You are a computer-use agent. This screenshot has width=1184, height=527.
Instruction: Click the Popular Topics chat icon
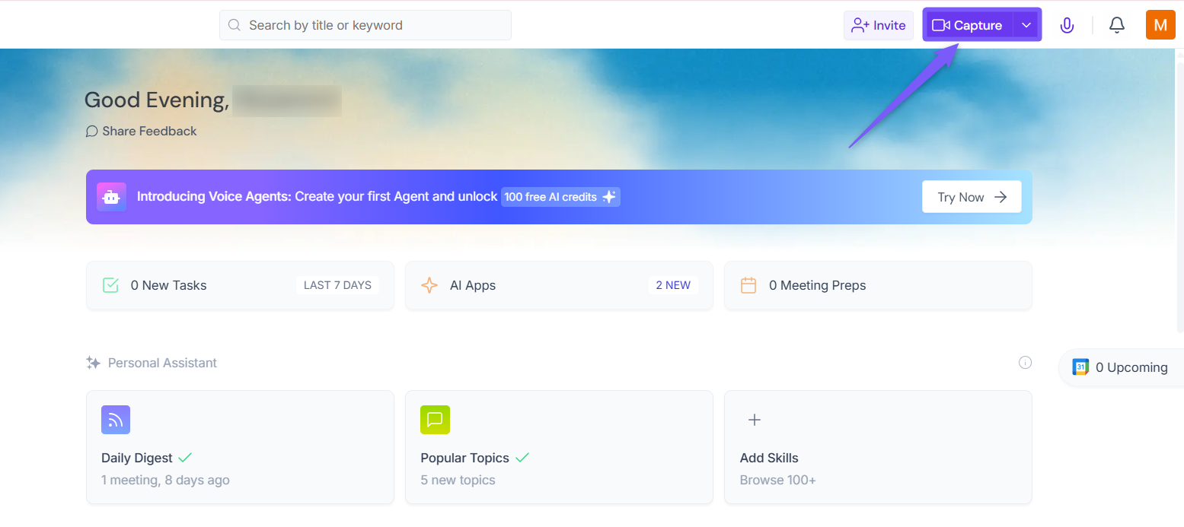(x=435, y=420)
